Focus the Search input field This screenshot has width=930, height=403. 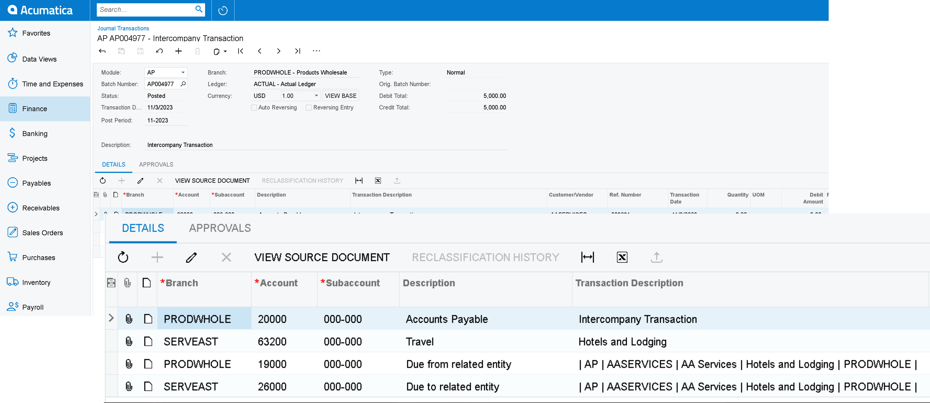tap(146, 10)
